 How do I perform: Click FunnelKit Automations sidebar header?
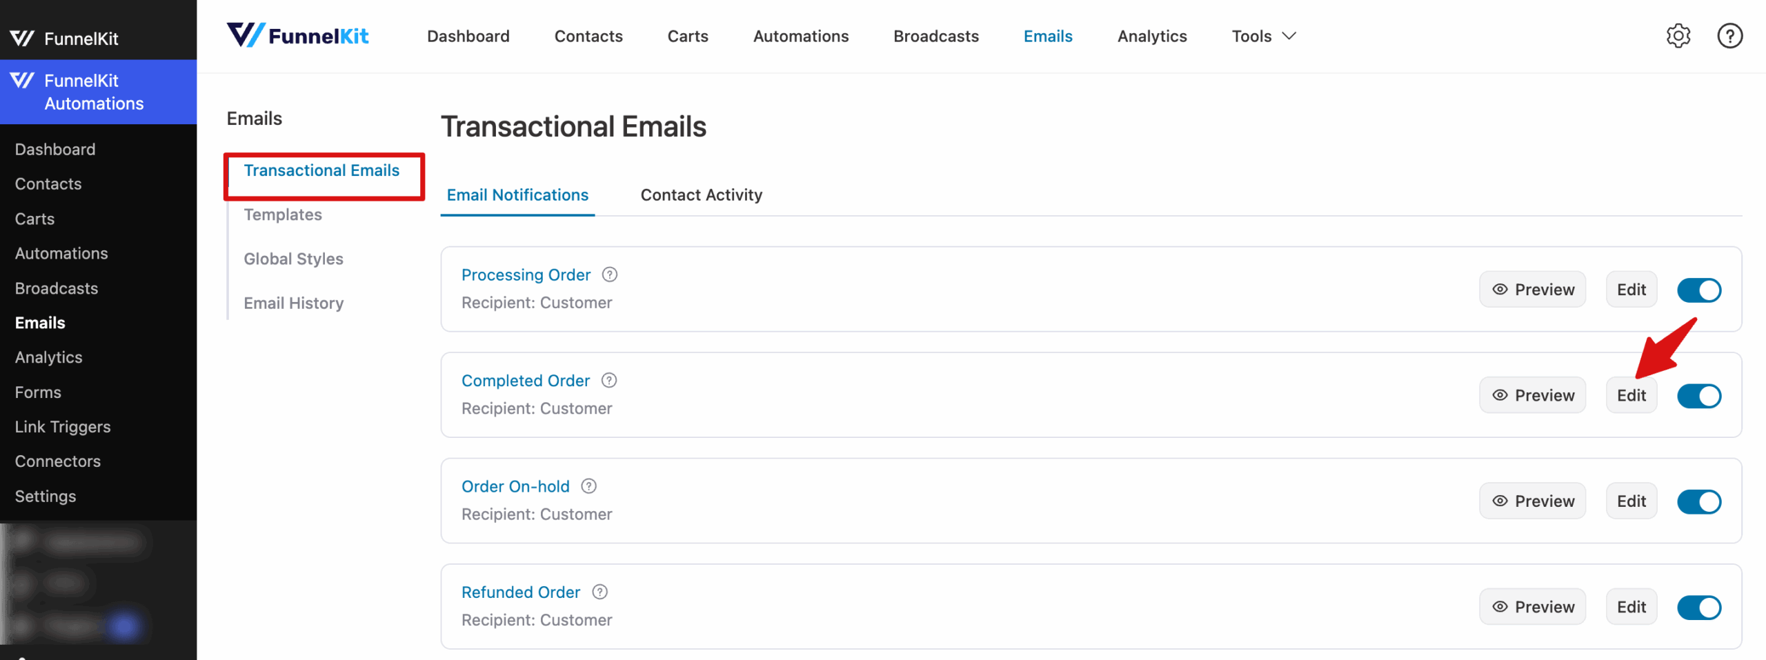point(98,92)
